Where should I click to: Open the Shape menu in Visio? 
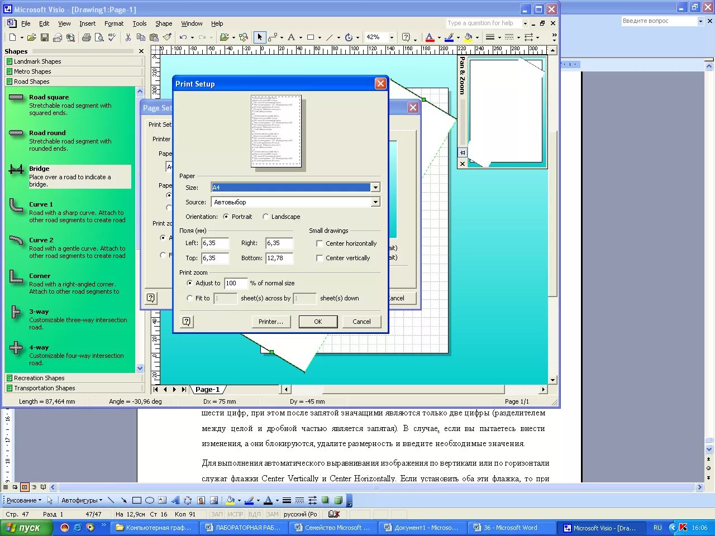(x=164, y=23)
